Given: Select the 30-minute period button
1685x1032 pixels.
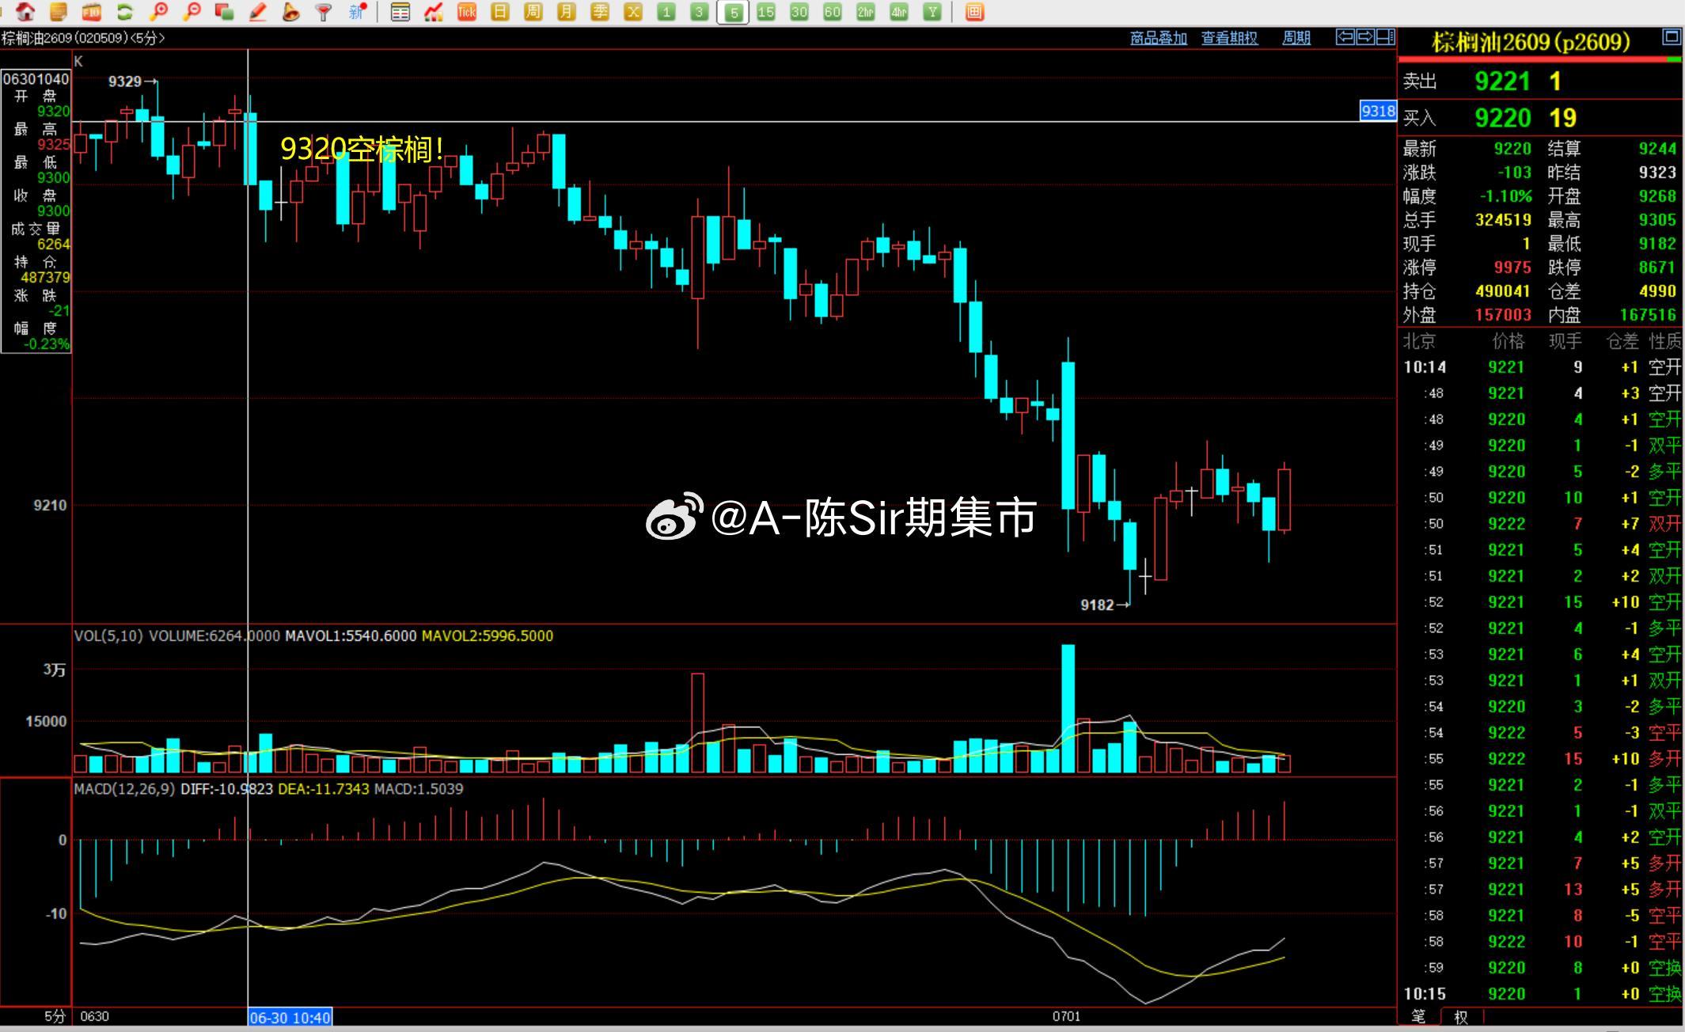Looking at the screenshot, I should 799,12.
